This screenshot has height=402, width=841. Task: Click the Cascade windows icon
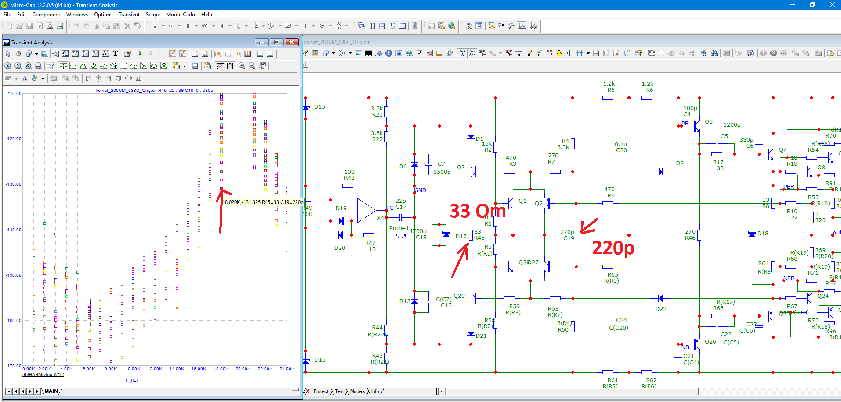point(362,26)
